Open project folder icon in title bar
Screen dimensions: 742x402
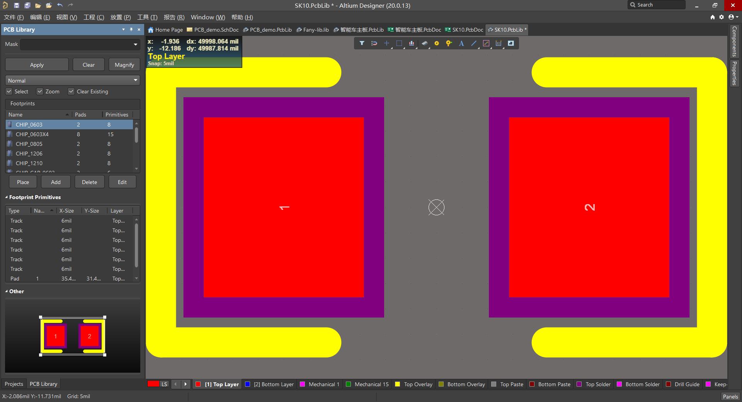[x=49, y=5]
